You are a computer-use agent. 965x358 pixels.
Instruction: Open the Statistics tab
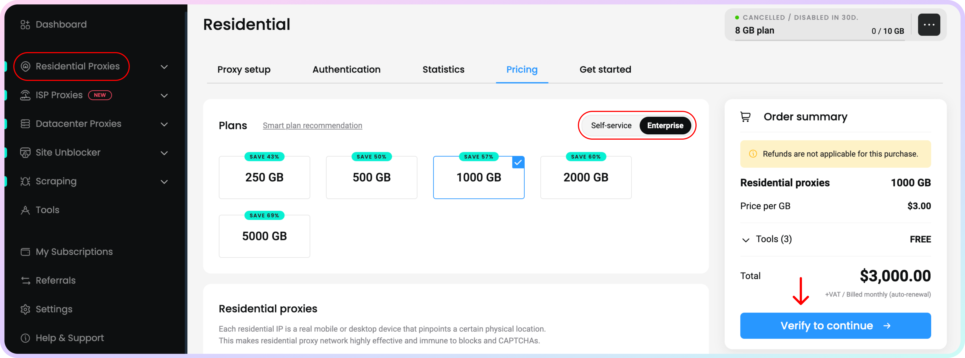pyautogui.click(x=443, y=70)
